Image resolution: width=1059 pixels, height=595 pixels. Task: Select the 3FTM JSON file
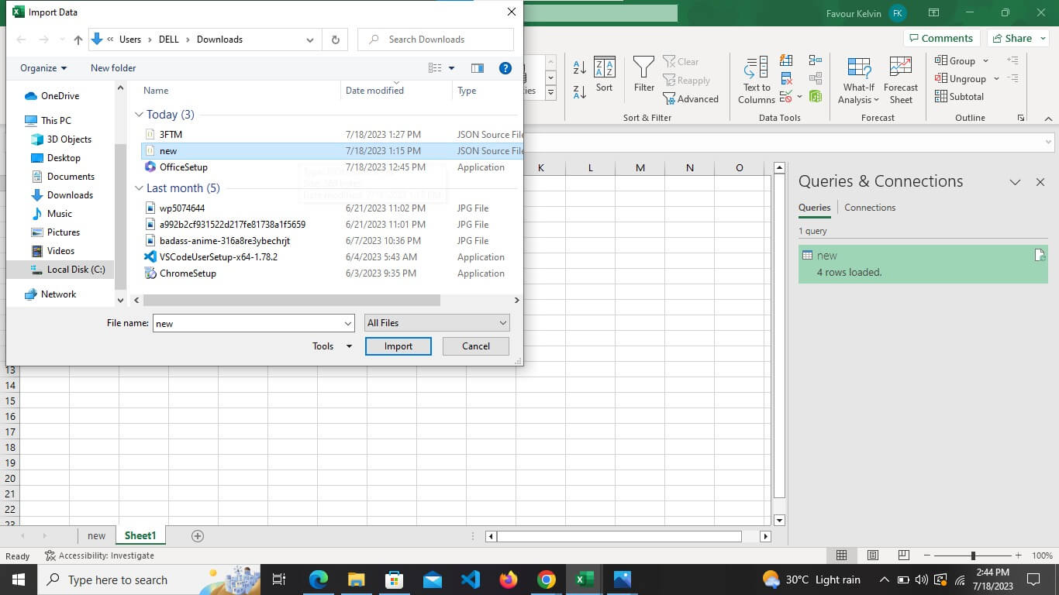171,135
